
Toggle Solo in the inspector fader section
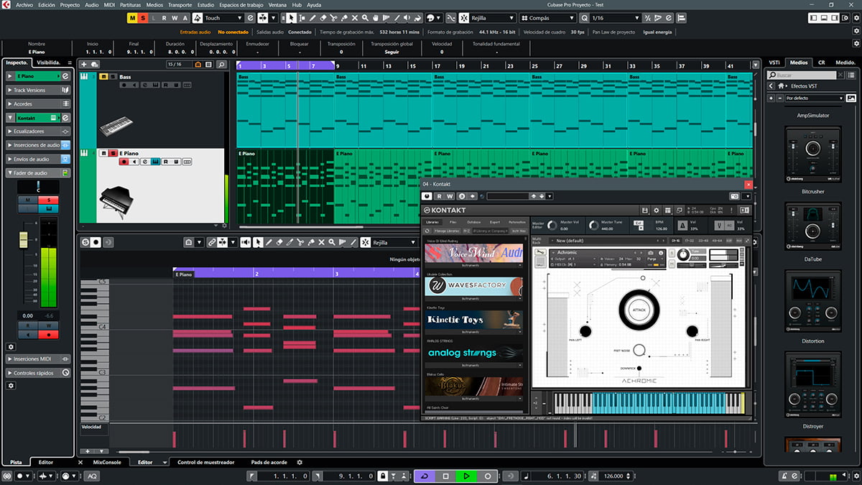point(49,200)
